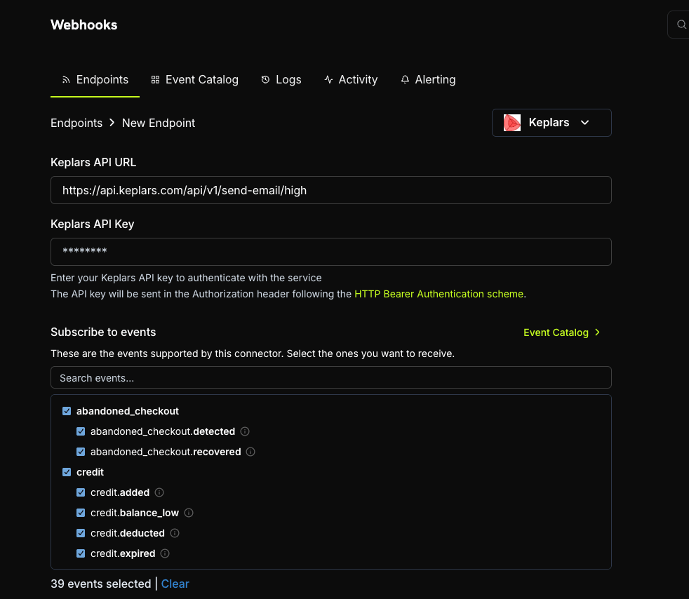Open the Keplars connector dropdown
Screen dimensions: 689x599
[551, 123]
